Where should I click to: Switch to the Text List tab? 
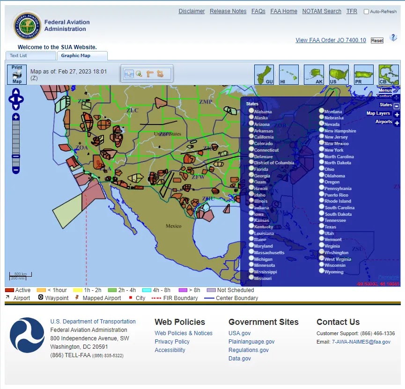click(x=31, y=56)
